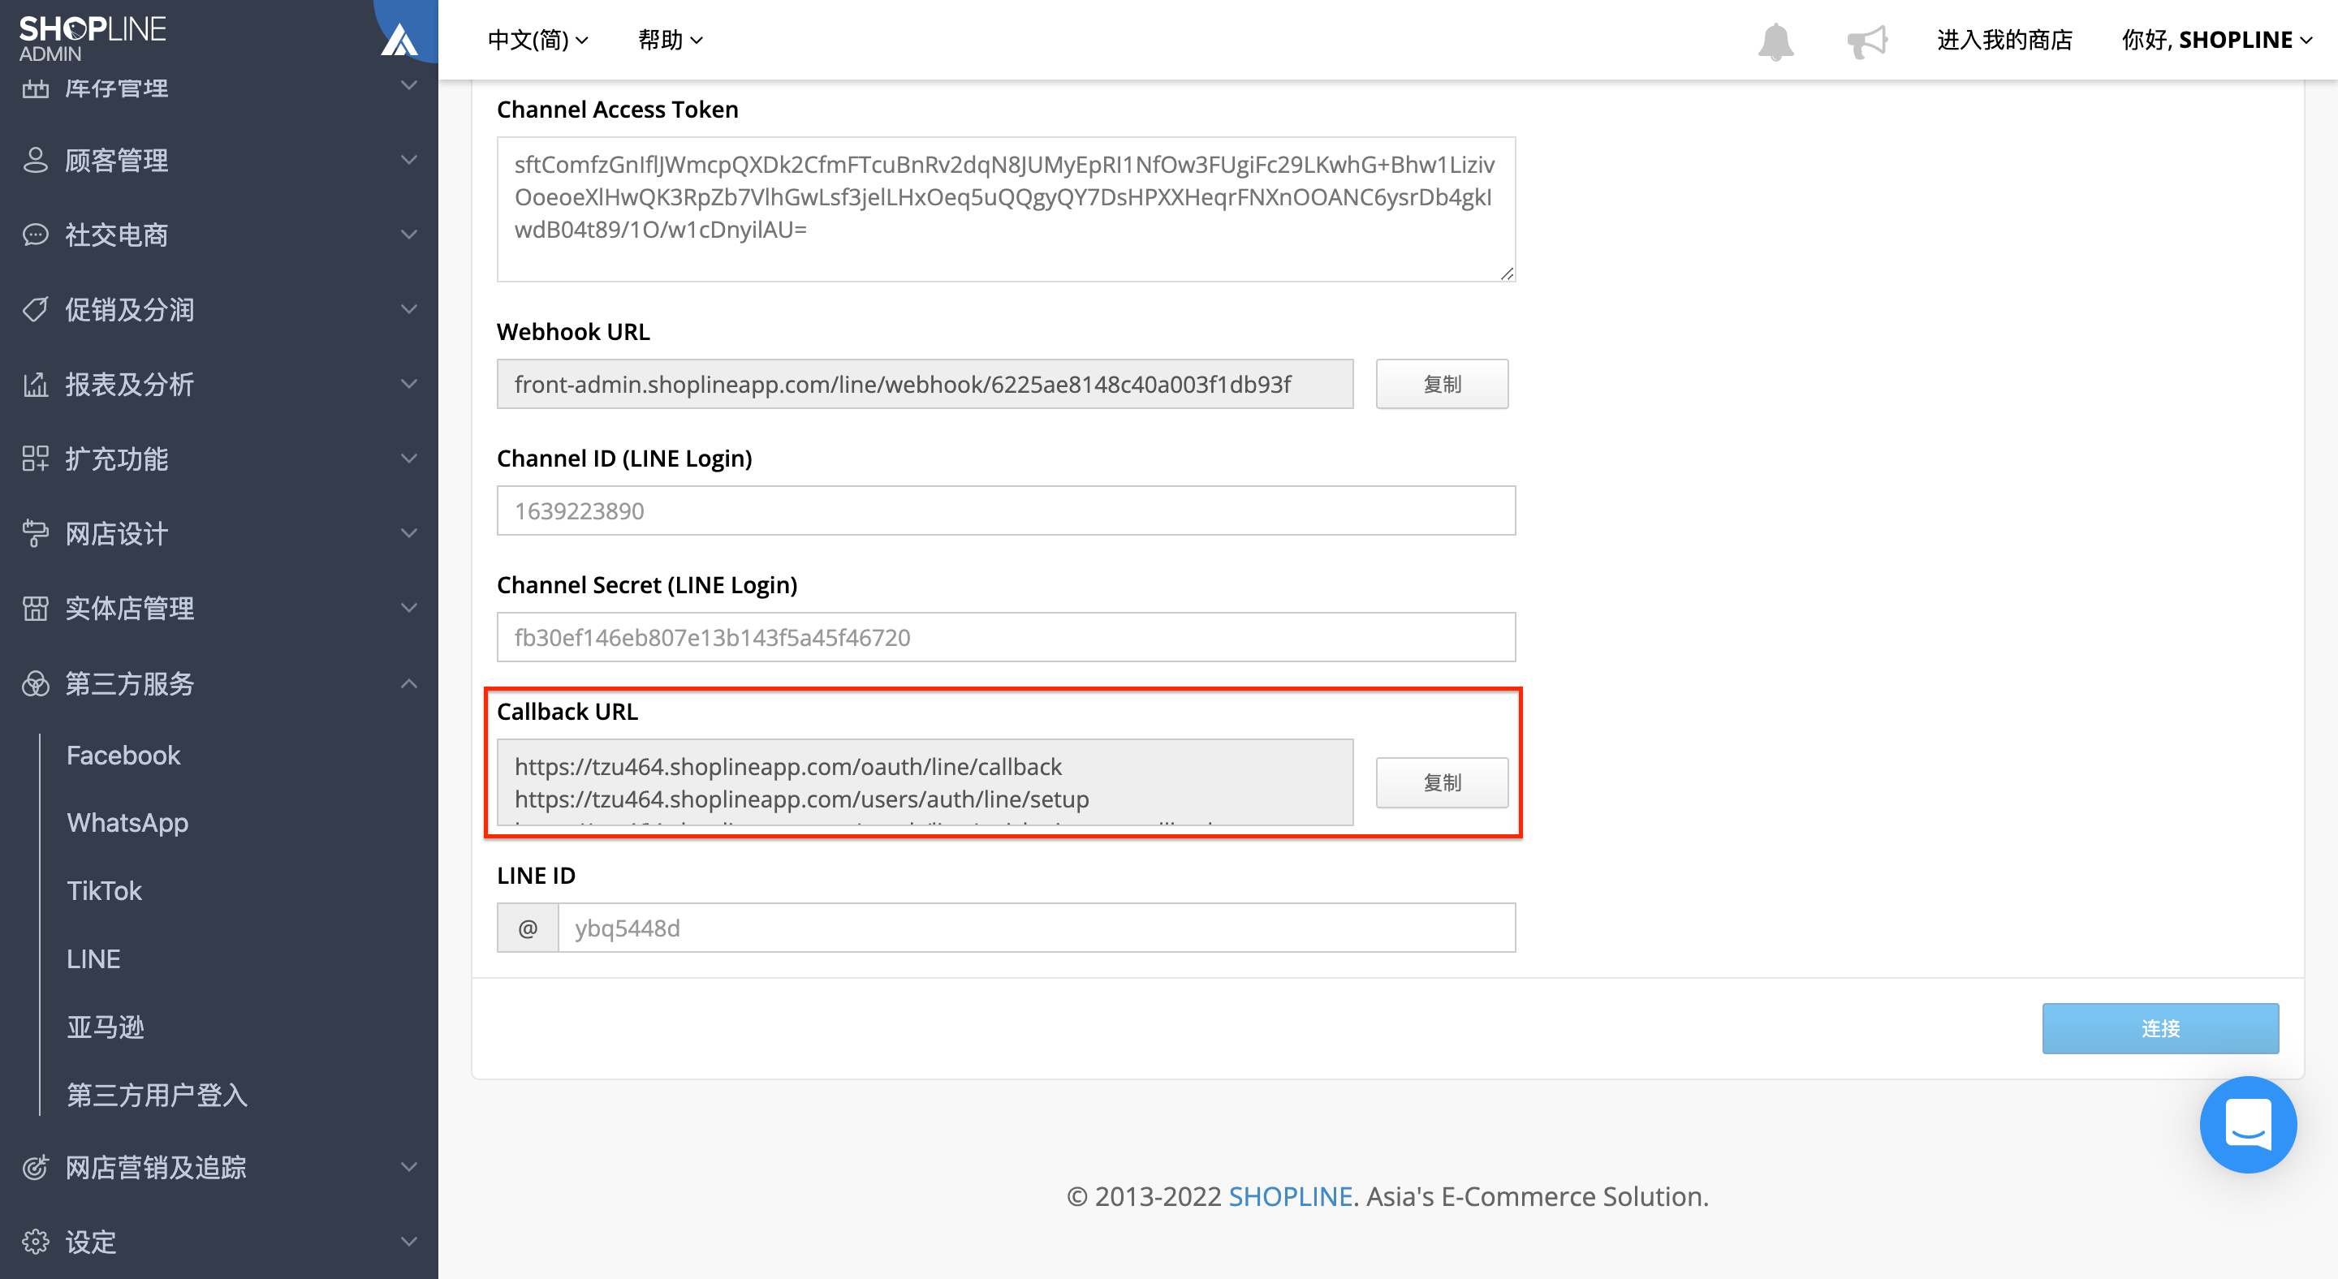Click the 实体店管理 storefront icon
This screenshot has width=2338, height=1279.
pos(34,608)
